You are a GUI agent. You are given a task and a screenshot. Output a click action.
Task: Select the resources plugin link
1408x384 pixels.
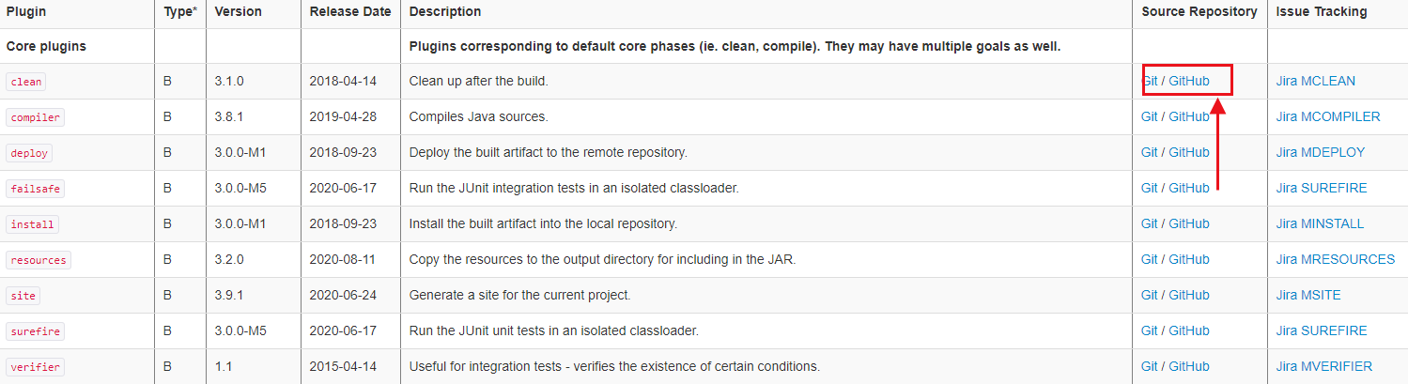point(39,260)
